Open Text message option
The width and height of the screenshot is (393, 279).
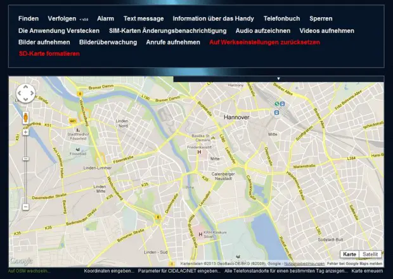coord(143,18)
